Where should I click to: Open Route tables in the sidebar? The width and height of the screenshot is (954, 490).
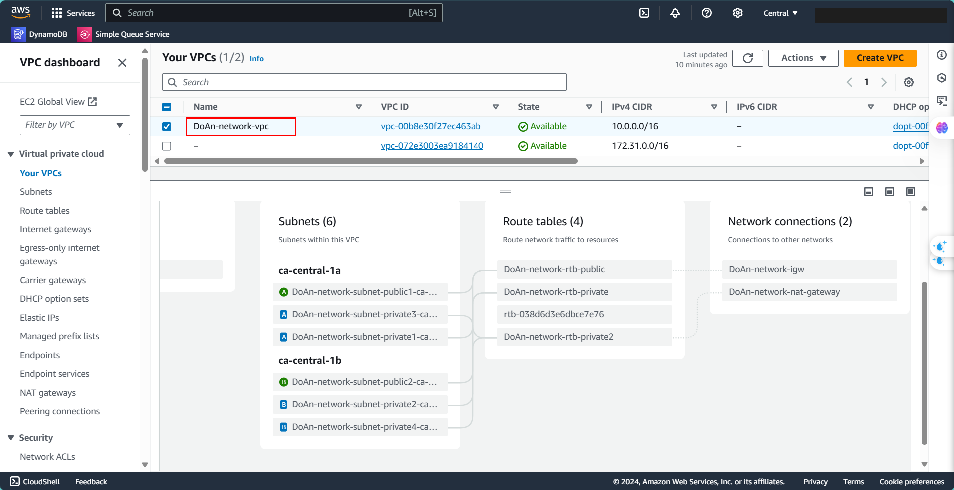[45, 211]
